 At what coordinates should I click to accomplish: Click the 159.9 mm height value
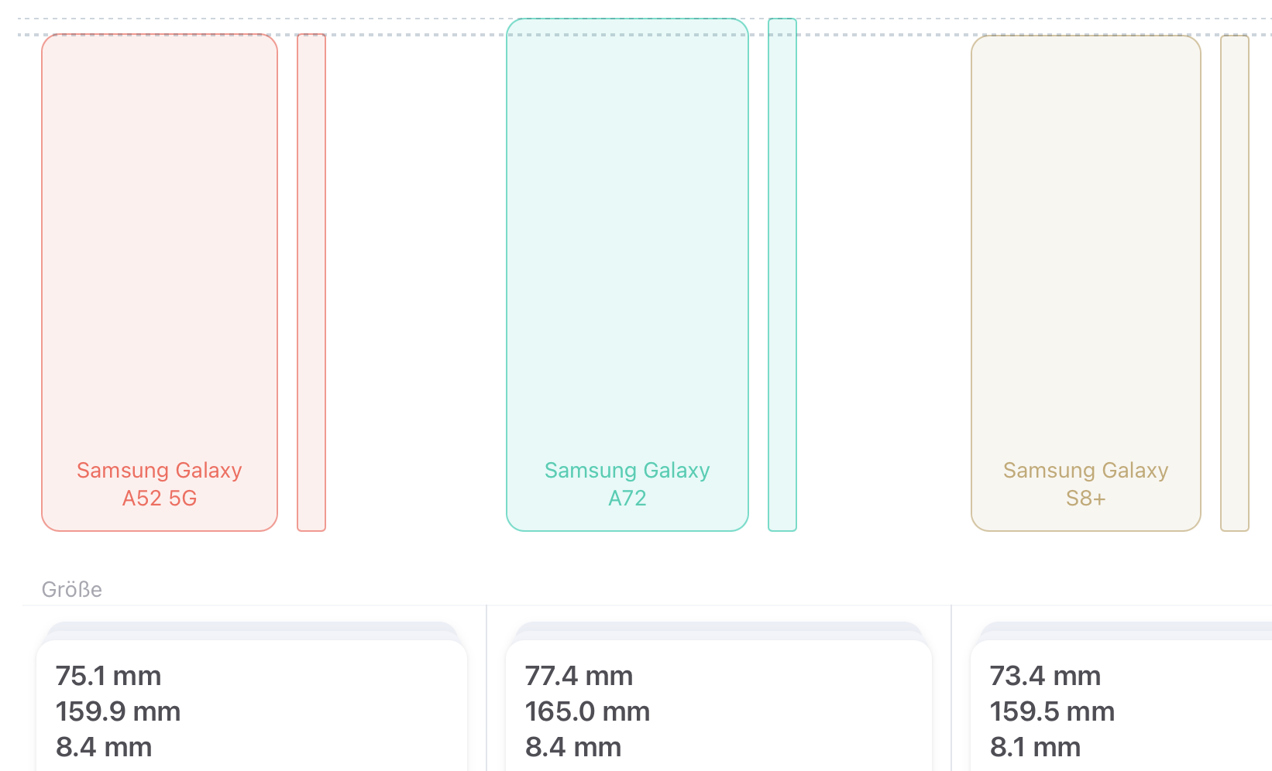[x=118, y=711]
